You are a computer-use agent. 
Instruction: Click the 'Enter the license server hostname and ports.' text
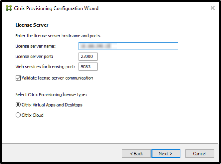coord(58,36)
